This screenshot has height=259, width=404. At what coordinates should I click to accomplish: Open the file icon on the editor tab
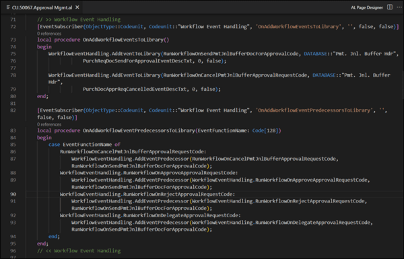pos(8,7)
